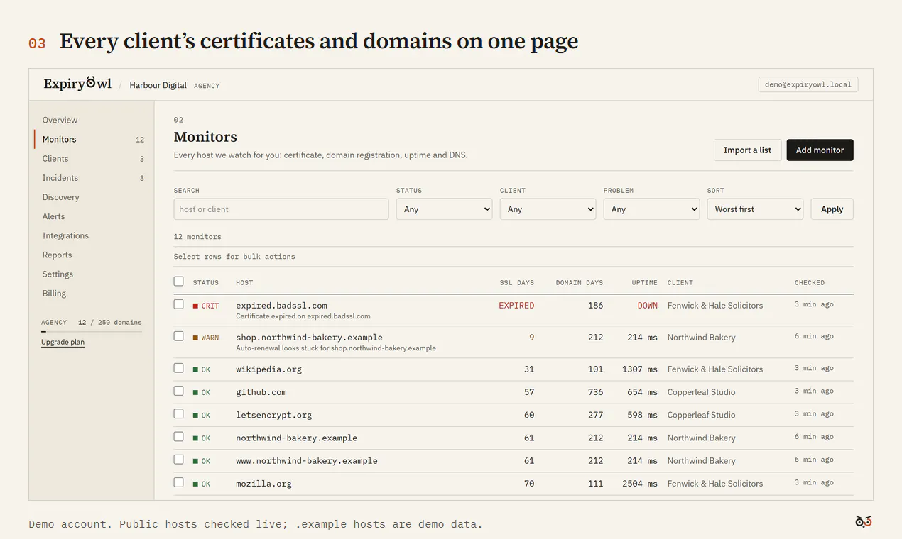
Task: Click the ExpiryOwl logo
Action: 77,84
